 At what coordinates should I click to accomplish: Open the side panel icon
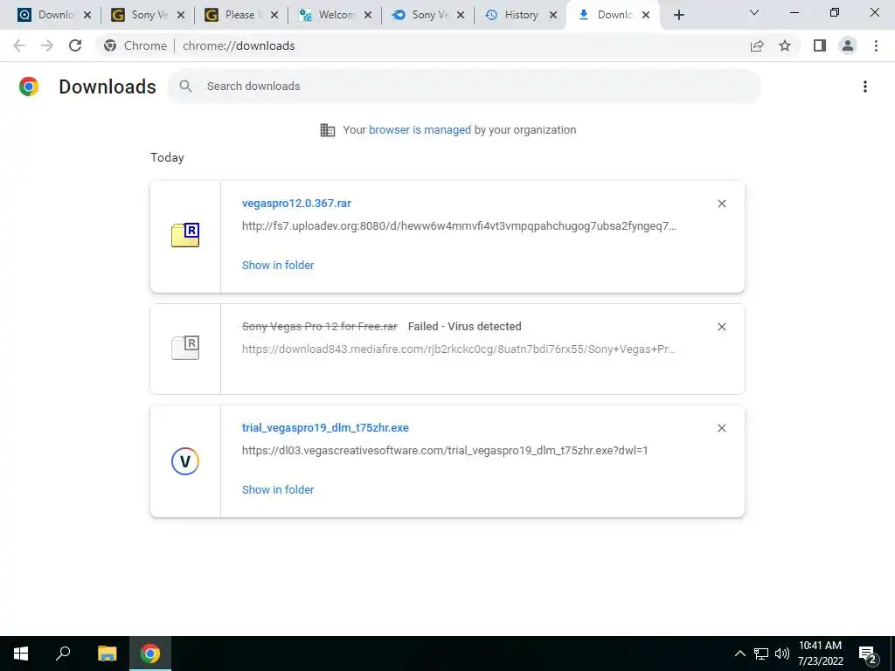820,45
